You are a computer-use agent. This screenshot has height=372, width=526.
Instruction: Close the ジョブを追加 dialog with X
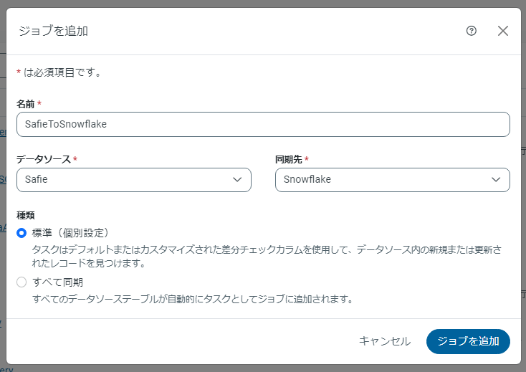[502, 31]
